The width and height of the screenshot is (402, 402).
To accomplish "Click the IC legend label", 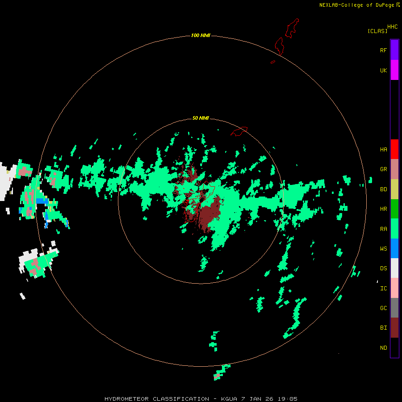I will click(x=383, y=288).
